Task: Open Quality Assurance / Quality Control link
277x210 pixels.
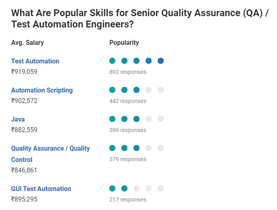Action: [x=50, y=149]
